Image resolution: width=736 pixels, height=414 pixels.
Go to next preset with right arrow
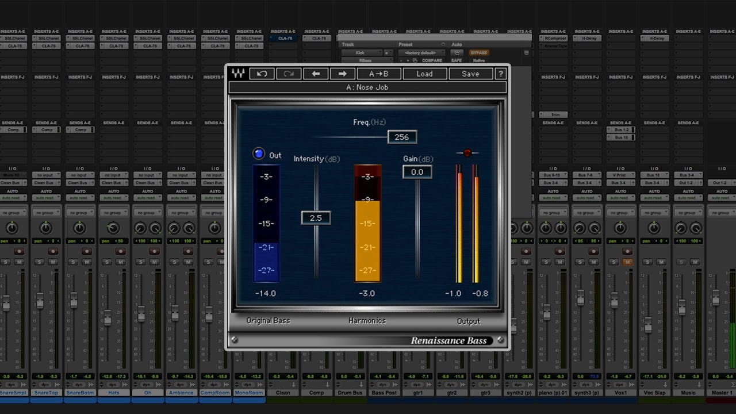click(x=342, y=74)
